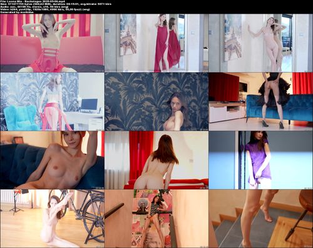313x248 pixels.
Task: Open the thumbnail with red curtain and red couch
Action: click(x=156, y=160)
